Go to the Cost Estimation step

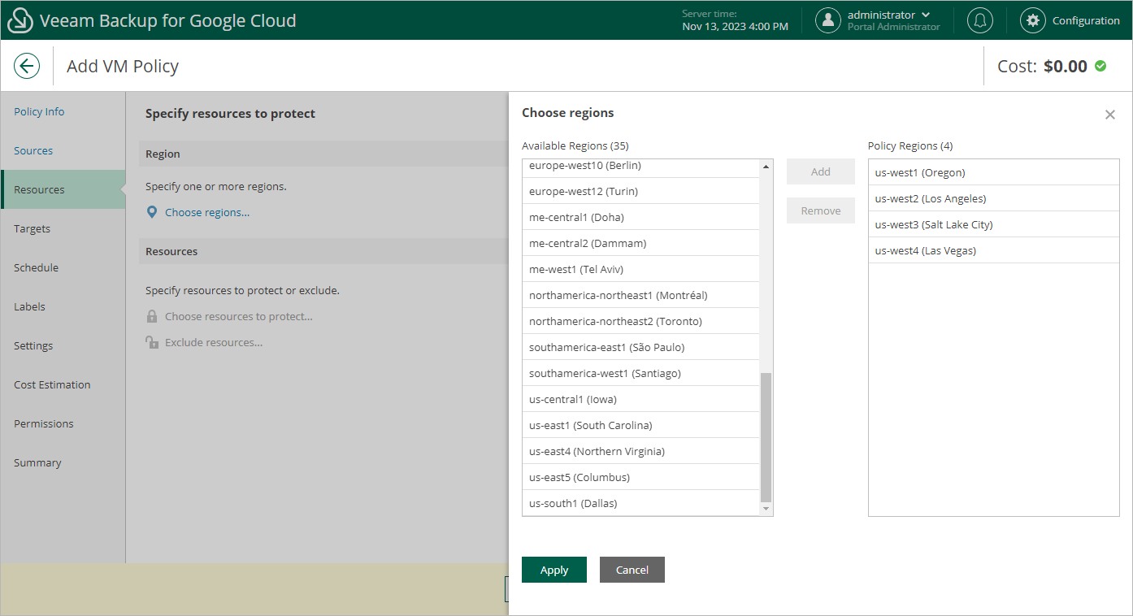pyautogui.click(x=52, y=384)
